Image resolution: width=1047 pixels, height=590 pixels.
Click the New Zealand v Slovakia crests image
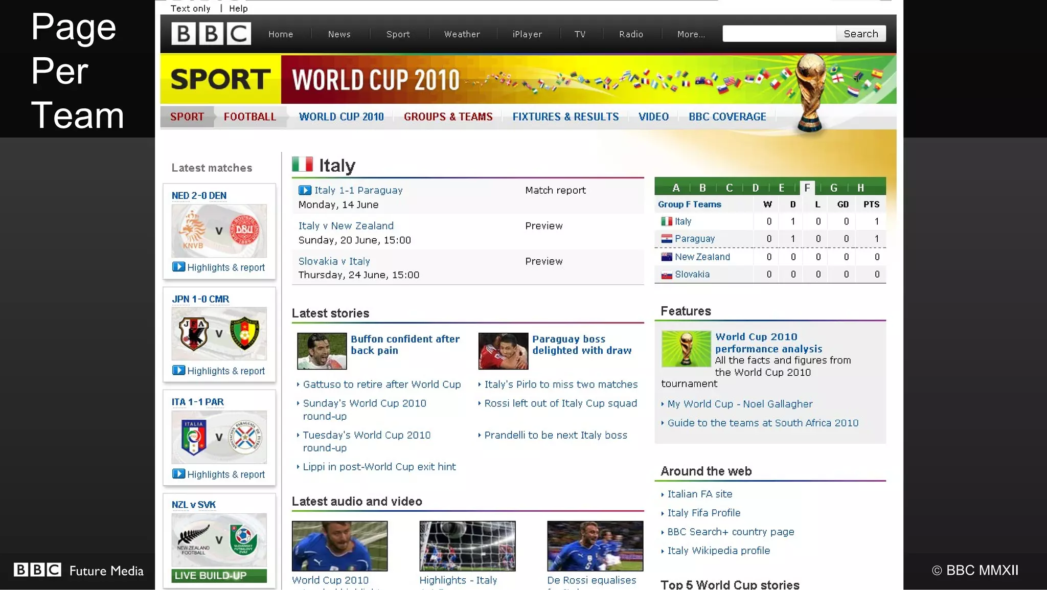(x=219, y=541)
